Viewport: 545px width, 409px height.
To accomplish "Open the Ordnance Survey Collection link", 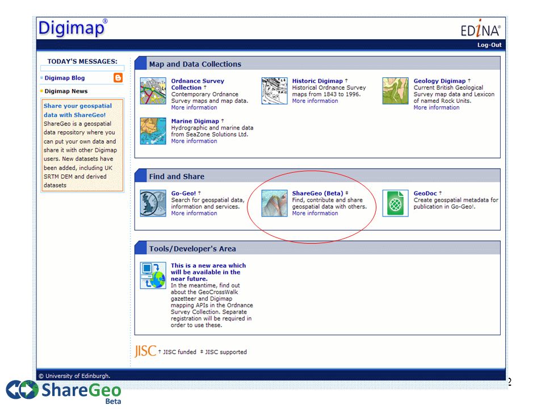I will [198, 84].
